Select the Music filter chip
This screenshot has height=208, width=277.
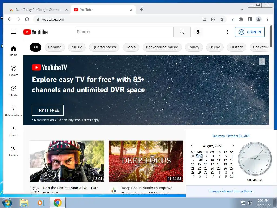tap(77, 47)
